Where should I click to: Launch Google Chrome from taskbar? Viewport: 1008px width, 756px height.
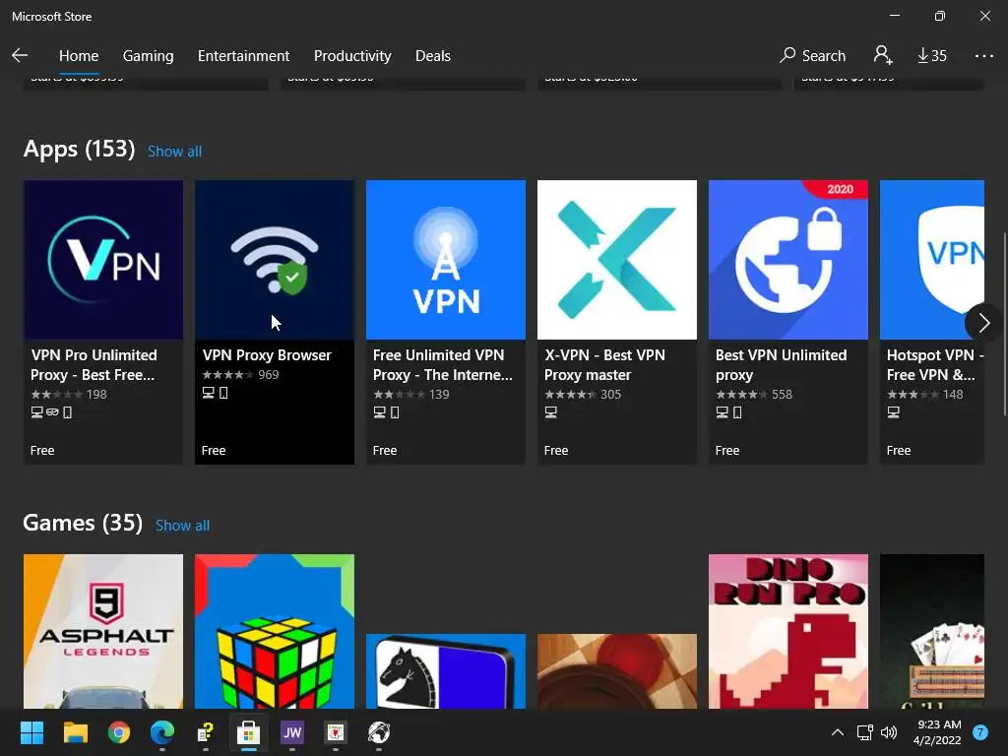tap(119, 732)
